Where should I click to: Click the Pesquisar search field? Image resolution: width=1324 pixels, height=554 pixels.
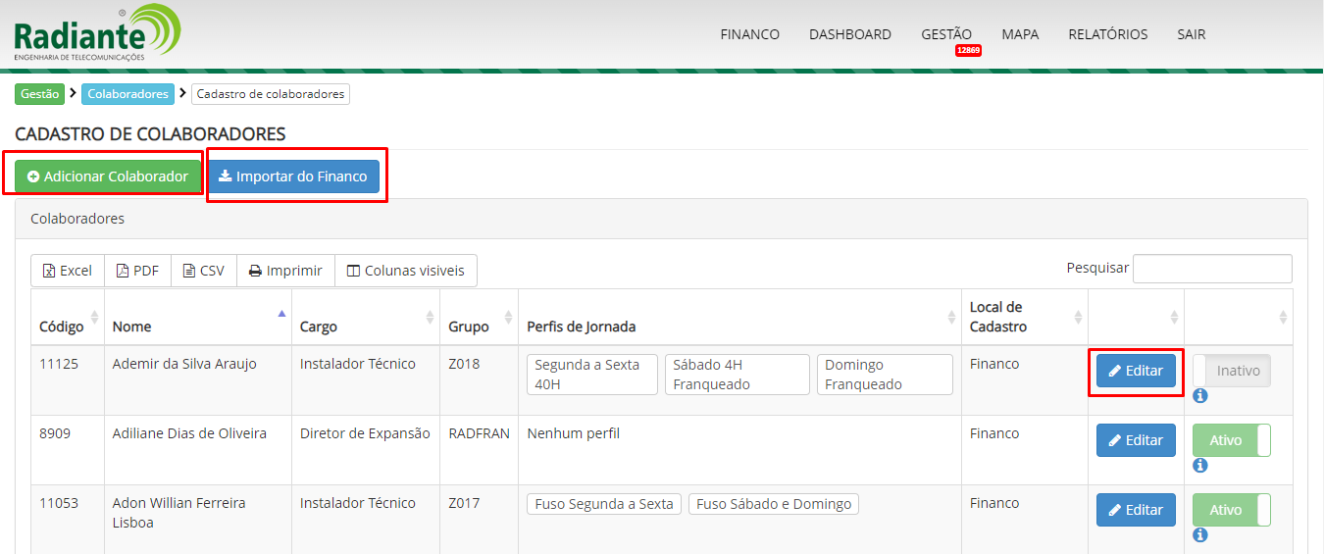[x=1211, y=269]
